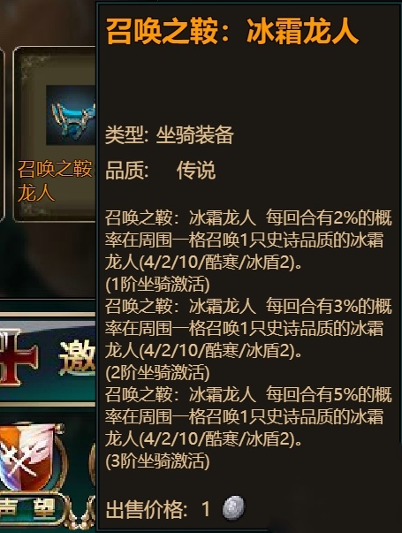
Task: Click the partially visible item slot at left edge
Action: tap(2, 134)
